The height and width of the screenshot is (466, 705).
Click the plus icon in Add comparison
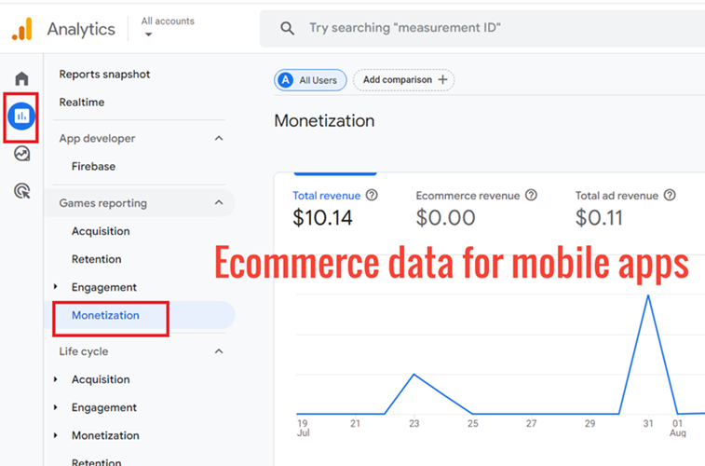click(443, 79)
